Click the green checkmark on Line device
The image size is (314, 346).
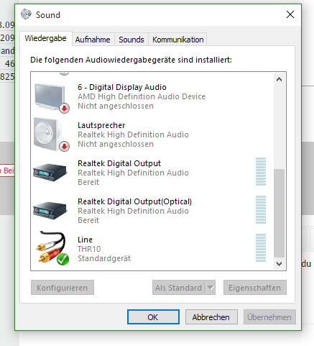63,259
